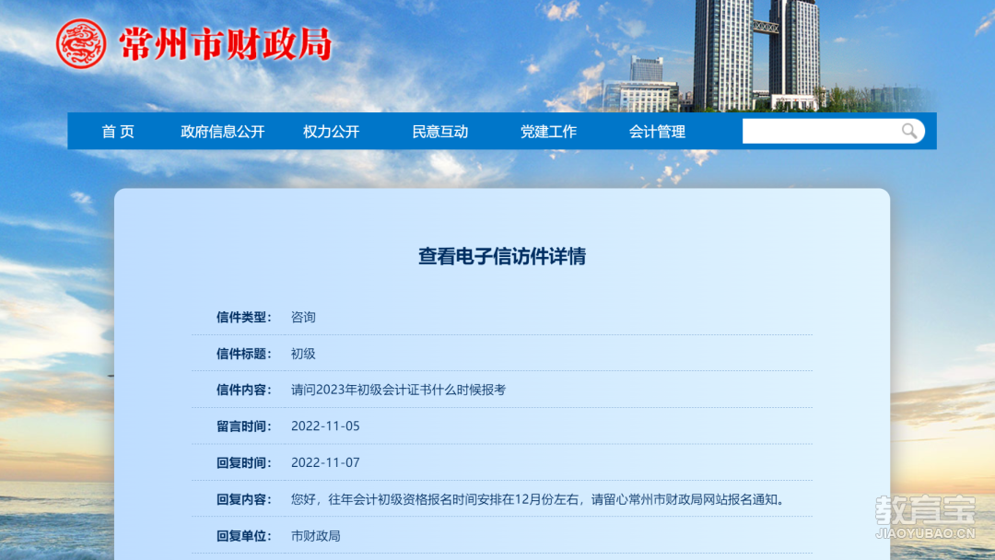Open the 首 页 menu item
The width and height of the screenshot is (995, 560).
coord(118,132)
